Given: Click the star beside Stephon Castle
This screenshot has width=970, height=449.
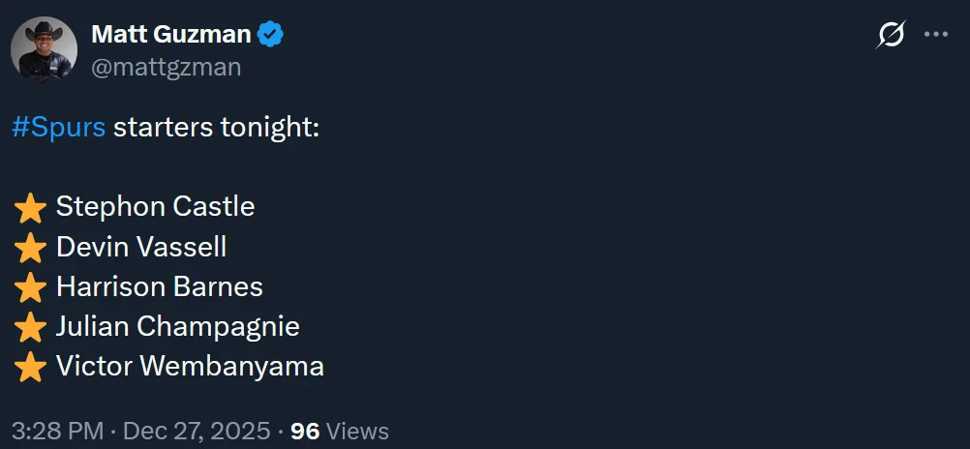Looking at the screenshot, I should (x=31, y=207).
